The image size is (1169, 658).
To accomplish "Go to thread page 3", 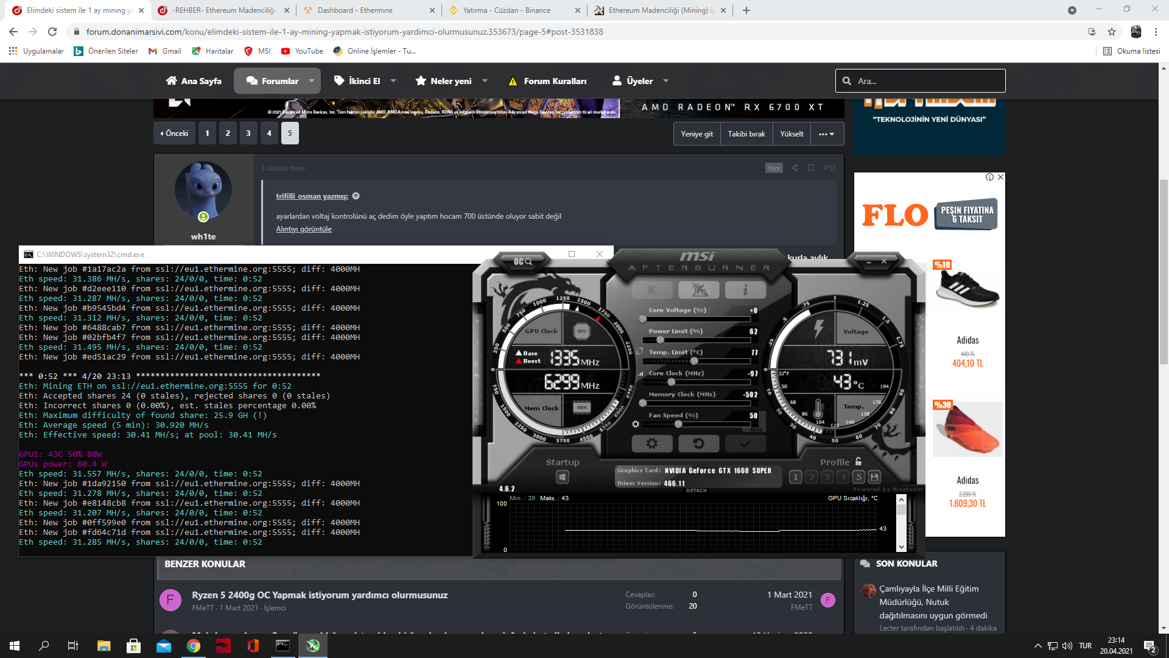I will pos(248,133).
